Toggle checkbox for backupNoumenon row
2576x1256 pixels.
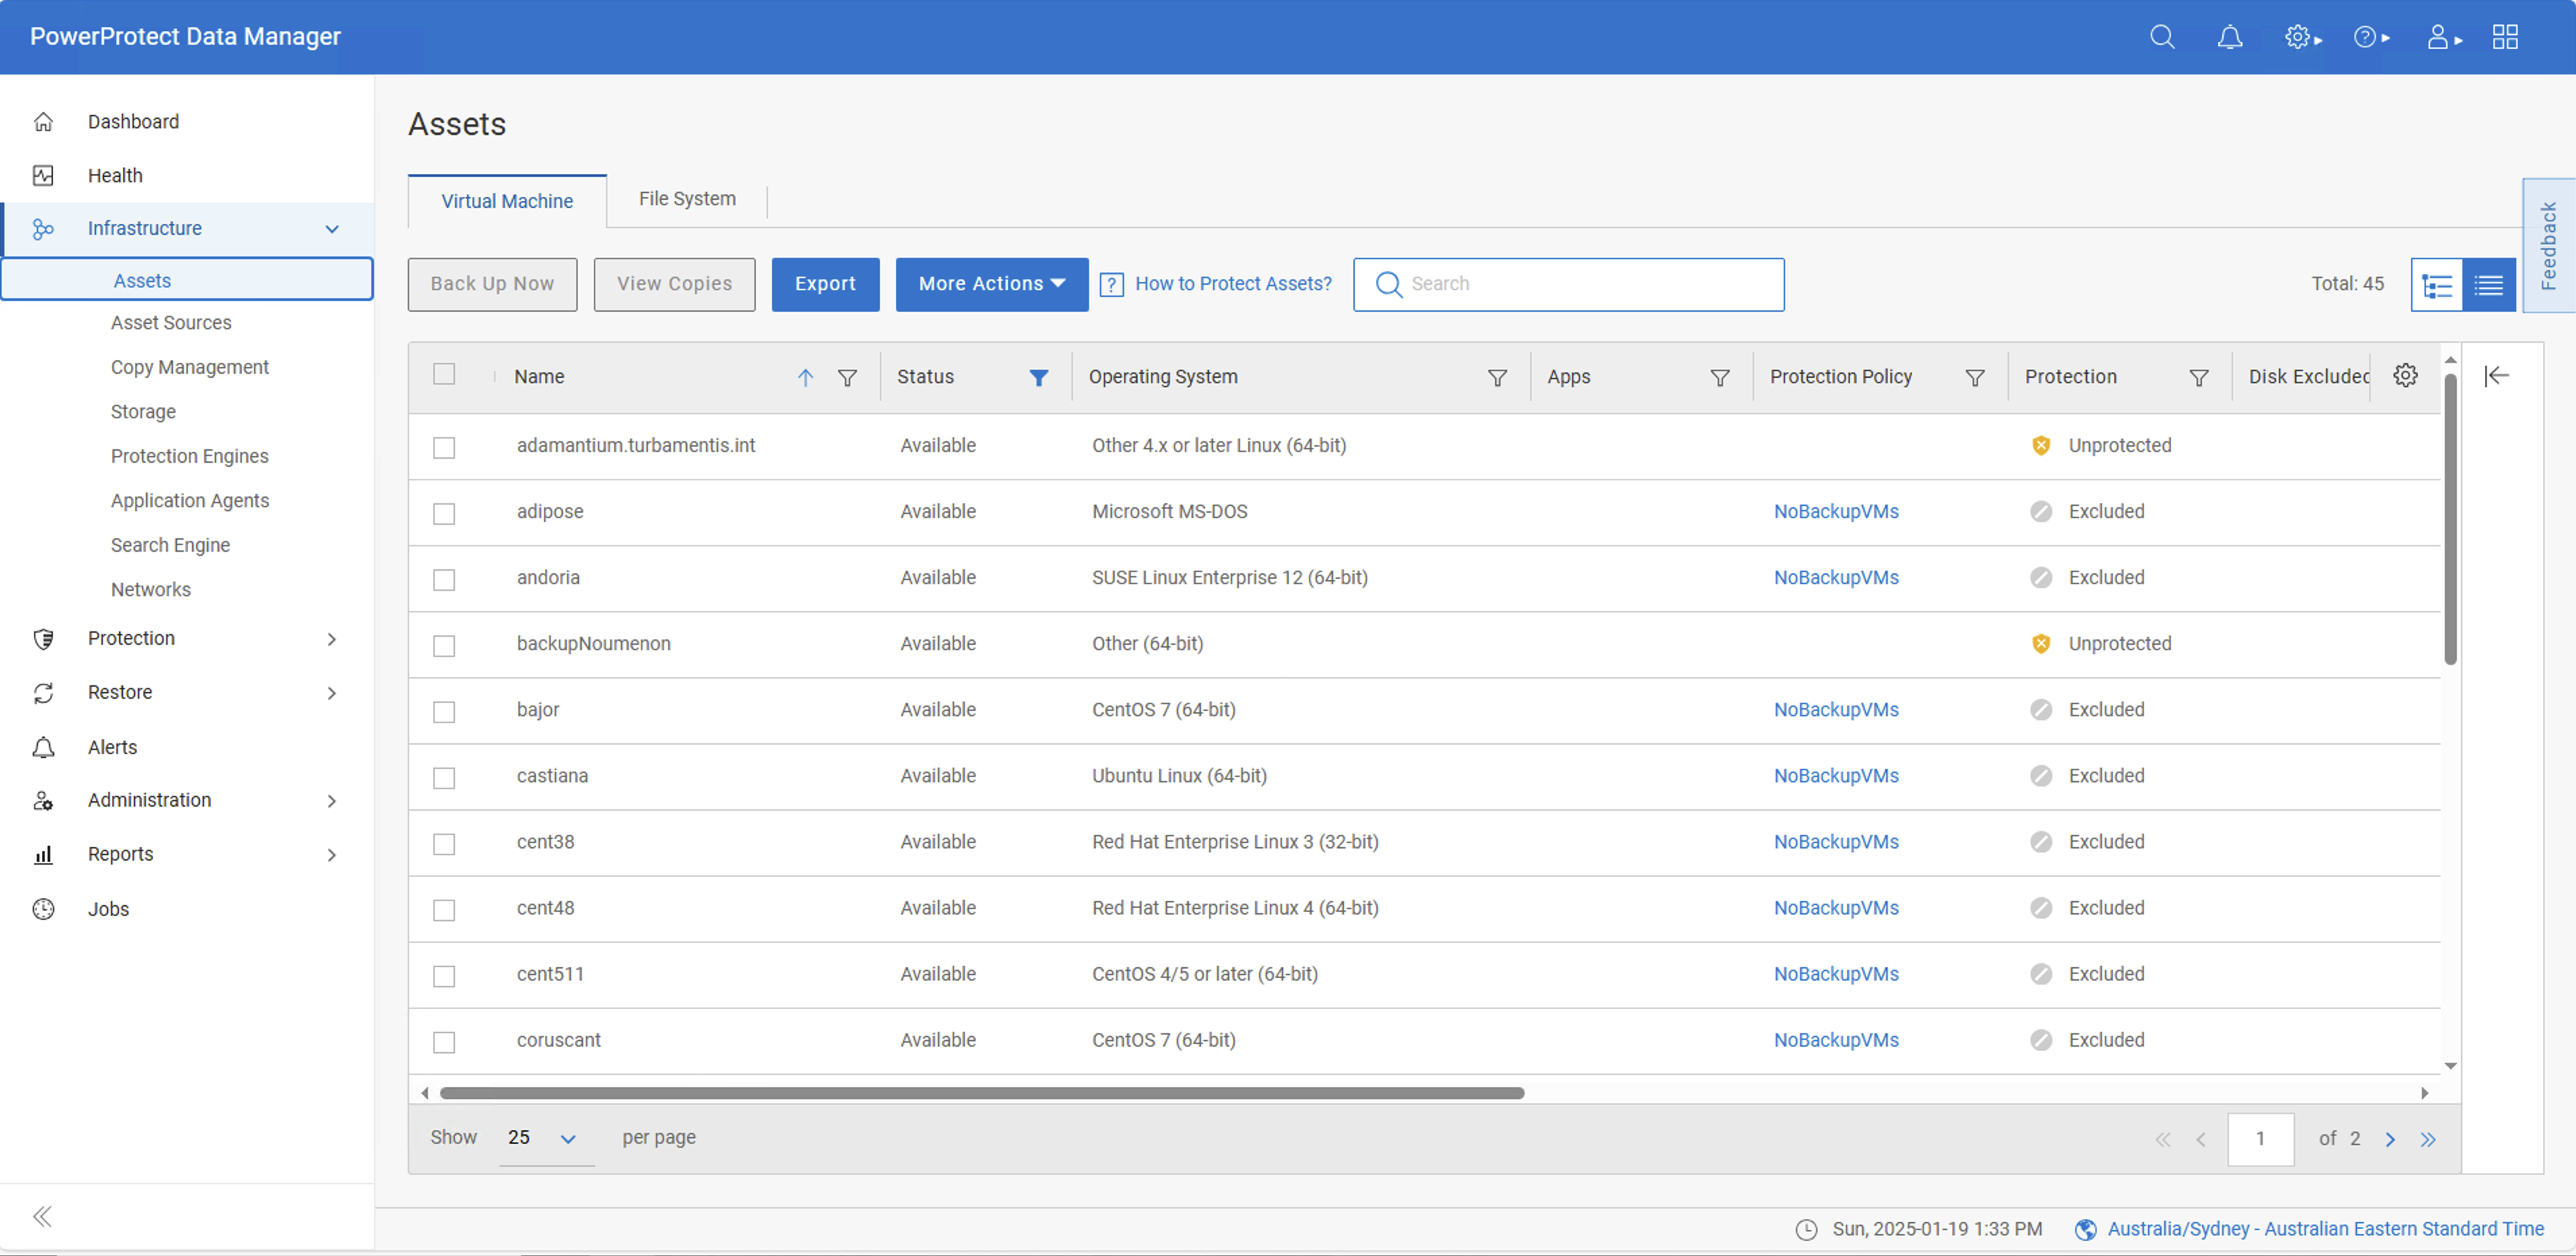pyautogui.click(x=445, y=644)
